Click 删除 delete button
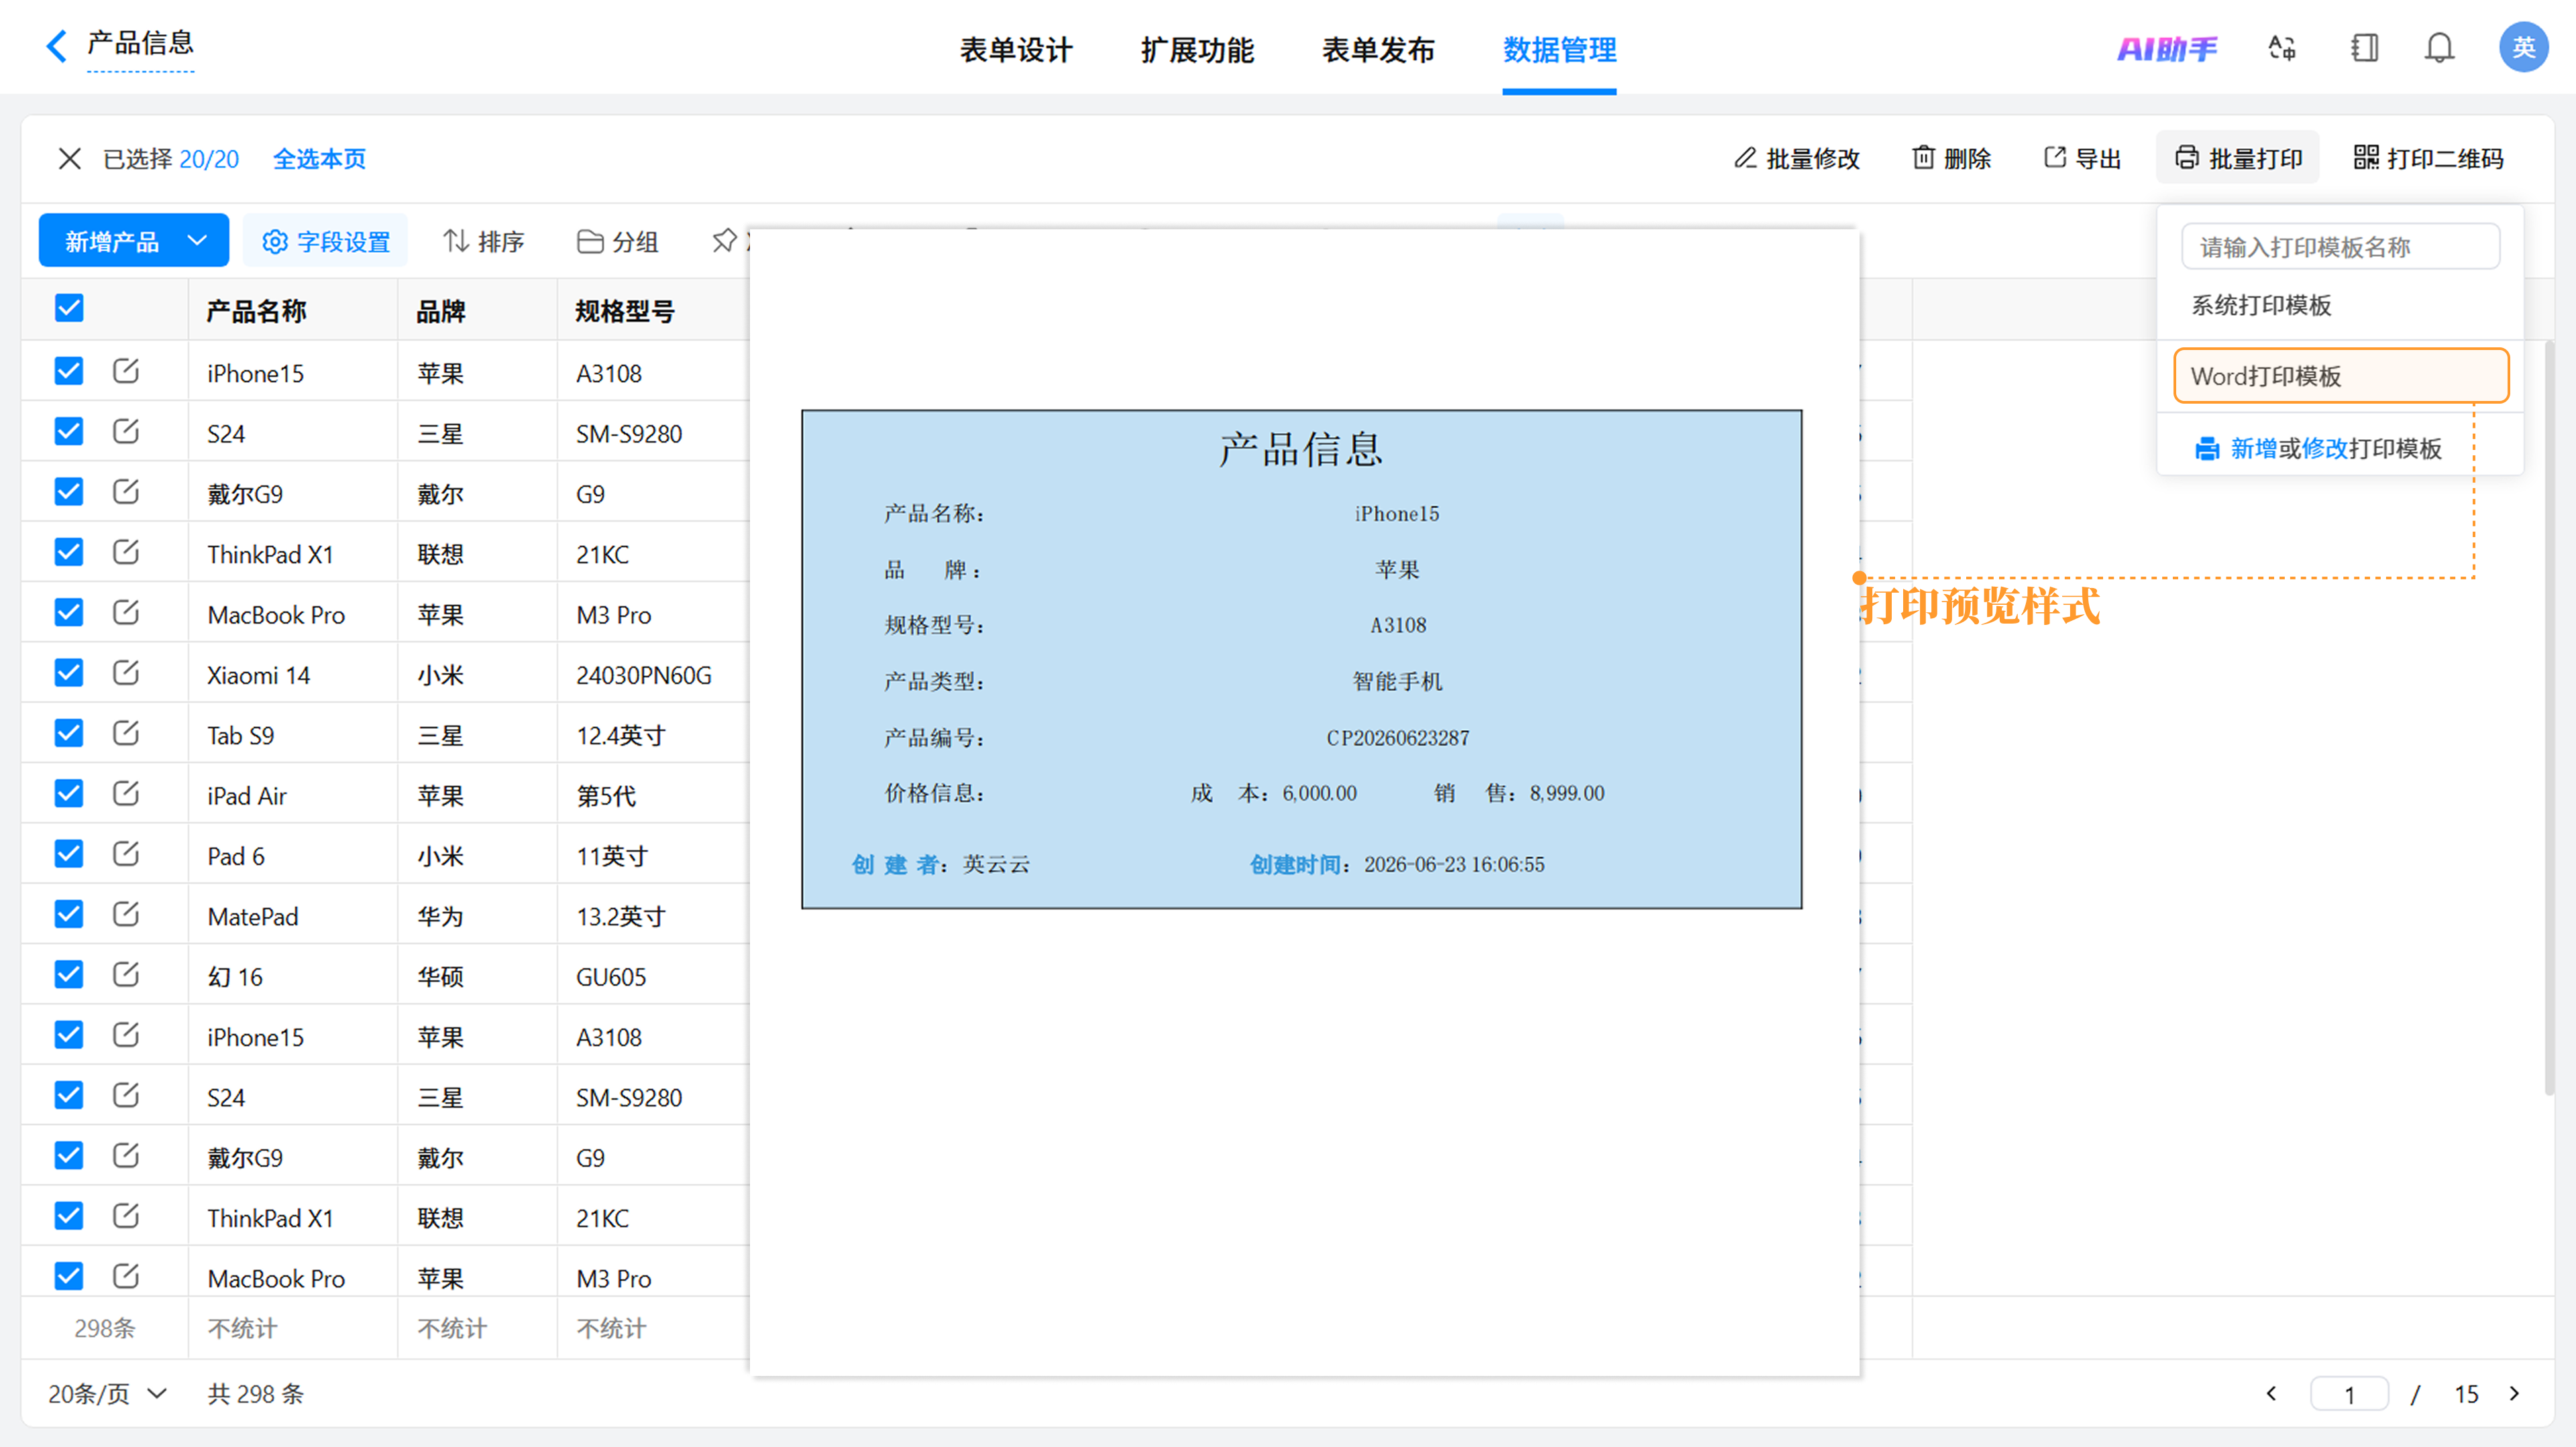This screenshot has width=2576, height=1447. pos(1951,158)
